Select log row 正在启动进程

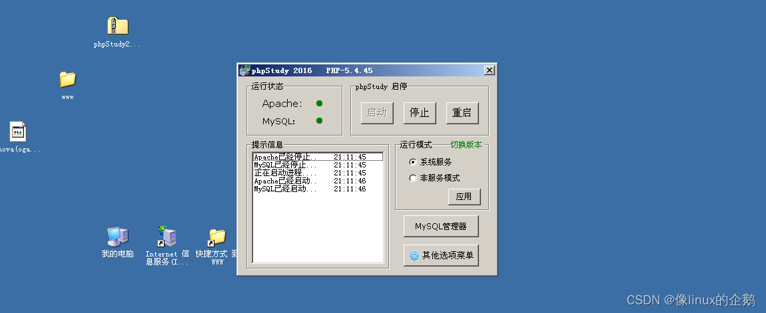(318, 173)
